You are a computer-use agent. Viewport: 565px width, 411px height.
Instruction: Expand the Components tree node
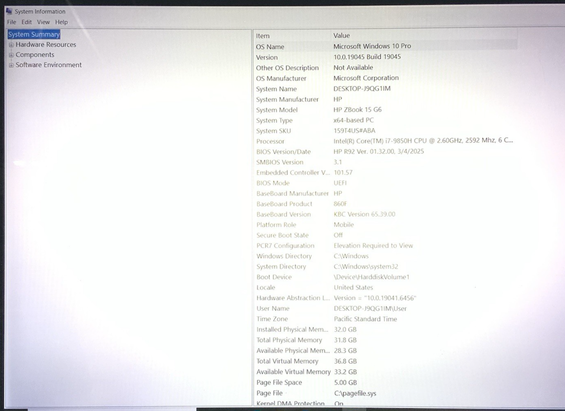click(11, 55)
